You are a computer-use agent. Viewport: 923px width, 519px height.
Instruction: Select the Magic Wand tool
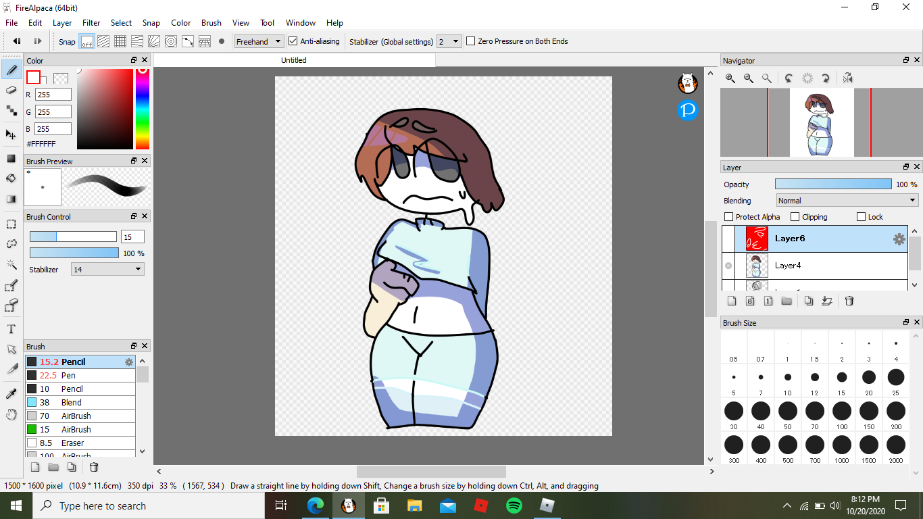coord(11,264)
